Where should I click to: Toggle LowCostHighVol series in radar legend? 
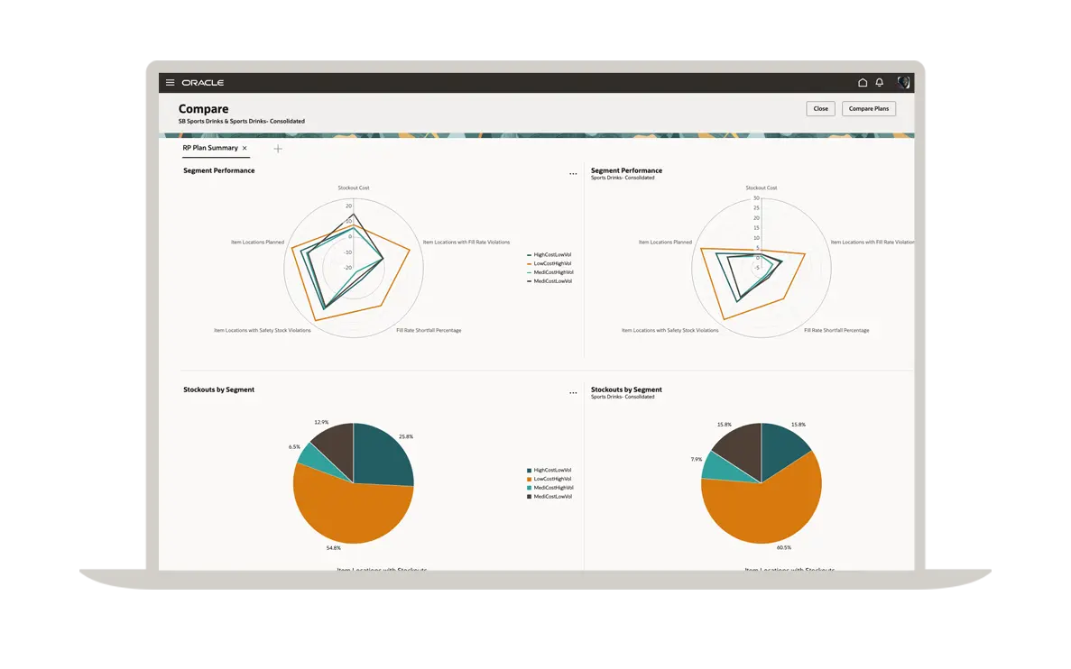(x=552, y=264)
